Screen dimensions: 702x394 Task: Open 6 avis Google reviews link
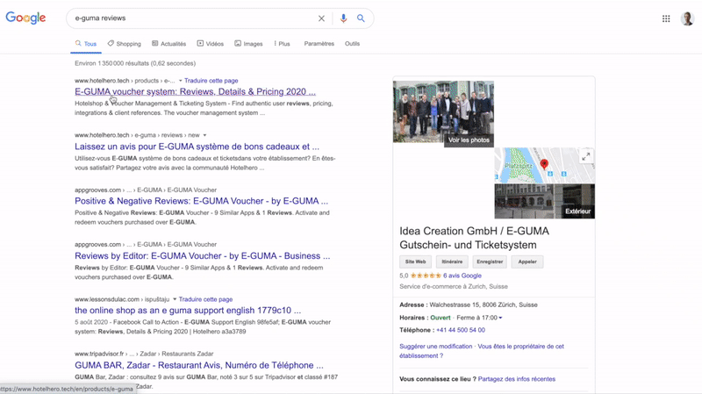pyautogui.click(x=462, y=276)
